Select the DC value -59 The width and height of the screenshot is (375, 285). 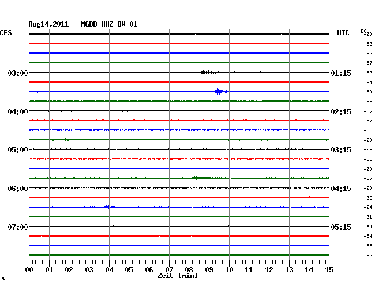click(368, 73)
